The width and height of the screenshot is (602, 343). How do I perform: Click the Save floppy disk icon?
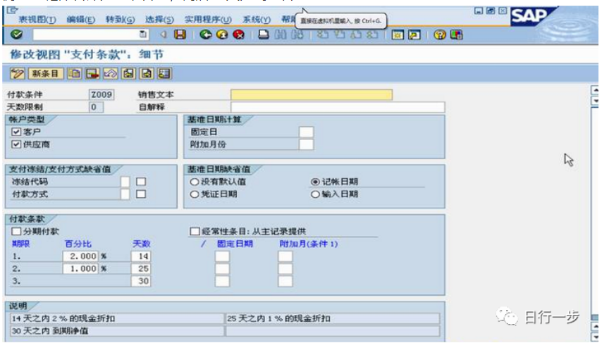click(180, 35)
